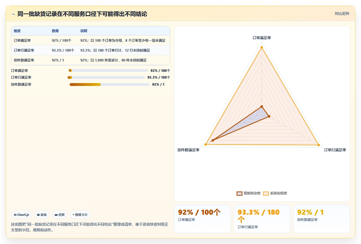Click brown data point near 按件数满足率 axis
Viewport: 361px width, 244px height.
tap(213, 140)
